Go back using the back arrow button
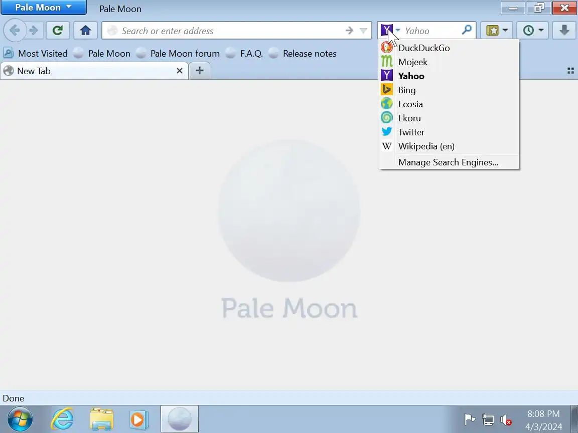Viewport: 578px width, 433px height. [x=15, y=30]
